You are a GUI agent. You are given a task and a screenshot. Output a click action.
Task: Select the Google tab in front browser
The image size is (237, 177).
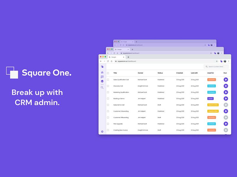116,57
